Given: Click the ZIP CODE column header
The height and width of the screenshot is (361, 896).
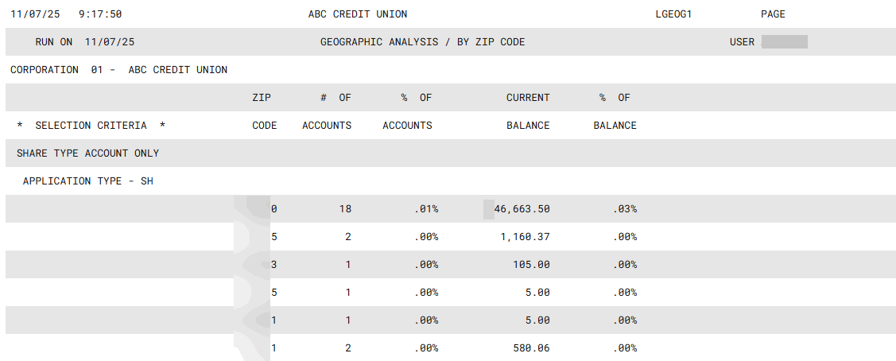Looking at the screenshot, I should (x=264, y=111).
